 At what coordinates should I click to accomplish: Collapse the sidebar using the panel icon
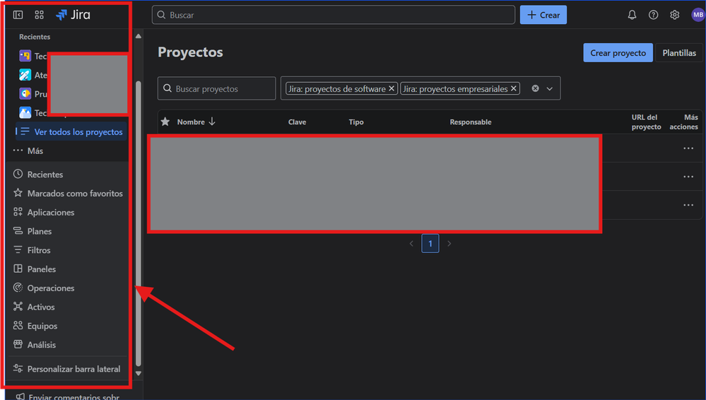coord(18,15)
